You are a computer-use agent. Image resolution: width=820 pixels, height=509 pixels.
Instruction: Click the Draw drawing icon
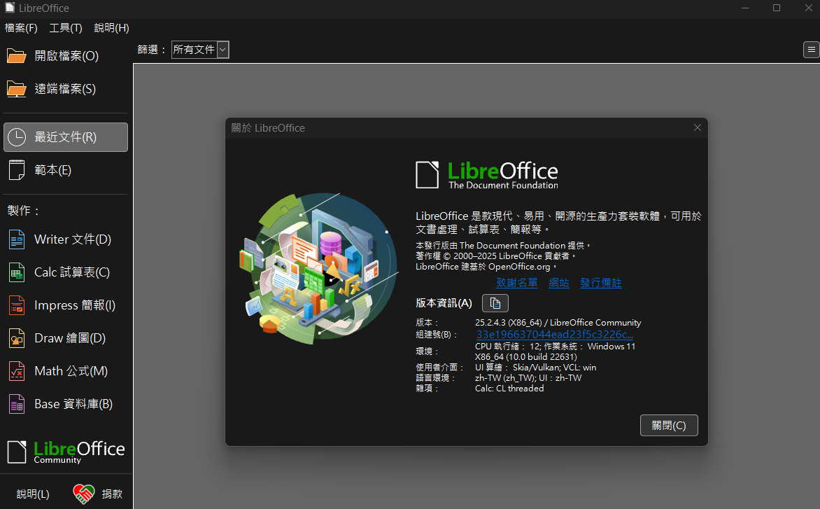click(x=17, y=338)
